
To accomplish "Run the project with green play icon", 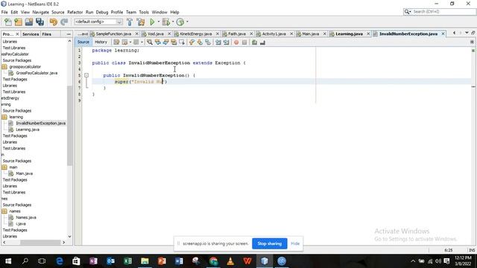I will point(152,22).
